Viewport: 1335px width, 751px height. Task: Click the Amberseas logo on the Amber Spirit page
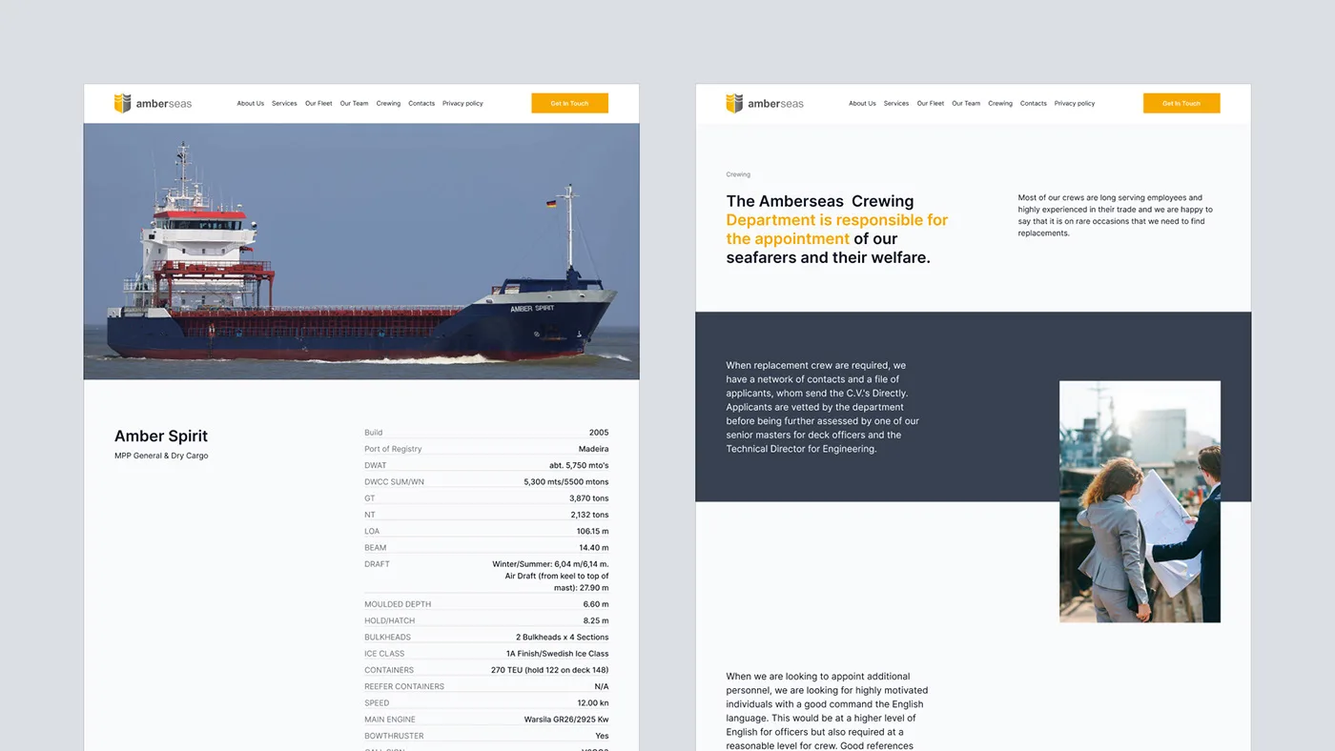coord(153,103)
